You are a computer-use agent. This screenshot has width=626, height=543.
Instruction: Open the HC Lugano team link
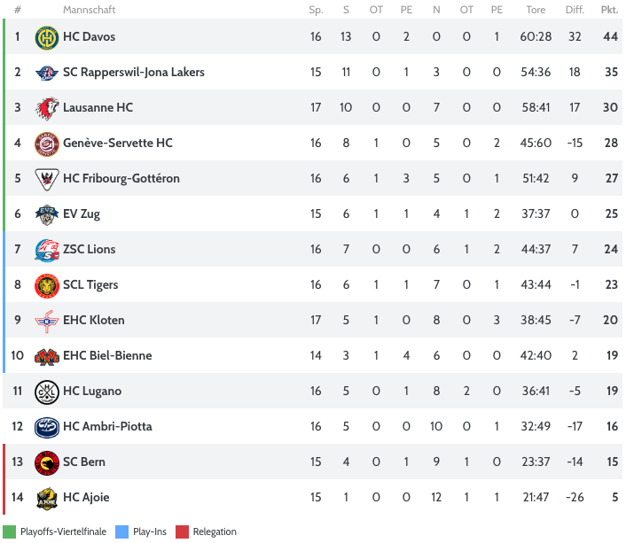click(x=91, y=392)
